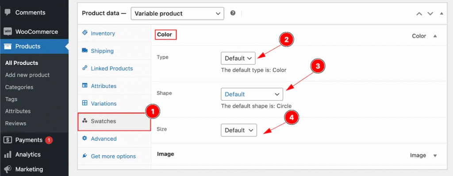Screen dimensions: 453x176
Task: Open Tags submenu link
Action: pos(11,99)
